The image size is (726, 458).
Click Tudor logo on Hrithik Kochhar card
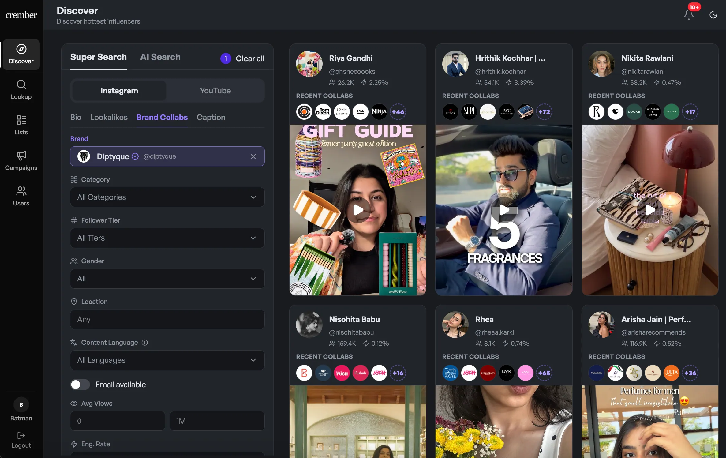[450, 112]
